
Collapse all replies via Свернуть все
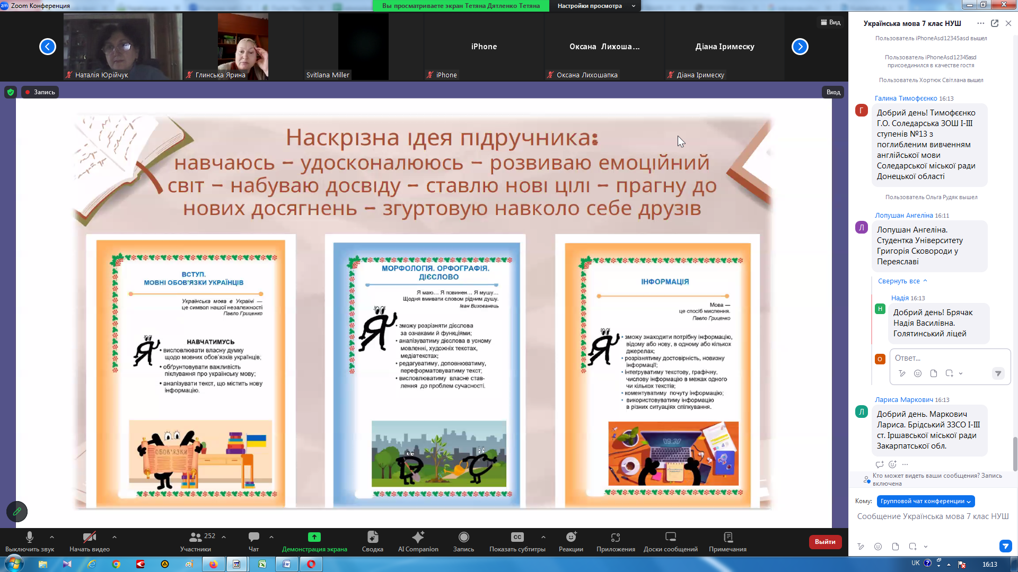[x=902, y=281]
